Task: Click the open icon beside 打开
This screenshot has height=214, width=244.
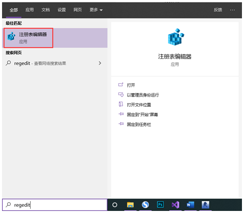Action: (x=121, y=85)
